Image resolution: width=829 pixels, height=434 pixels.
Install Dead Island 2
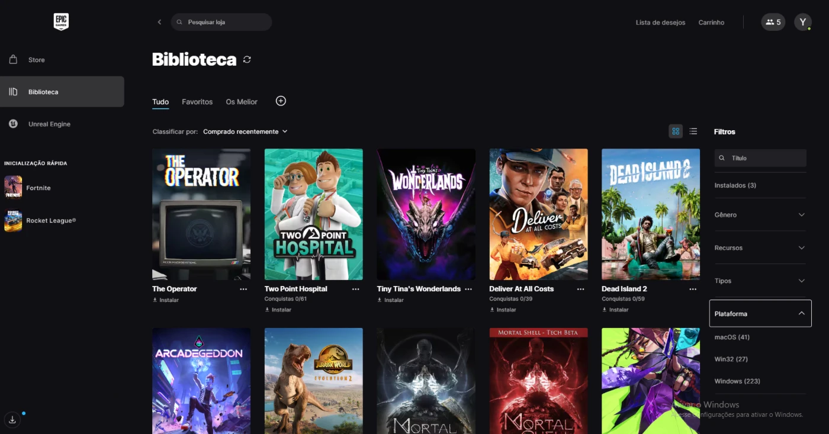[x=615, y=310]
